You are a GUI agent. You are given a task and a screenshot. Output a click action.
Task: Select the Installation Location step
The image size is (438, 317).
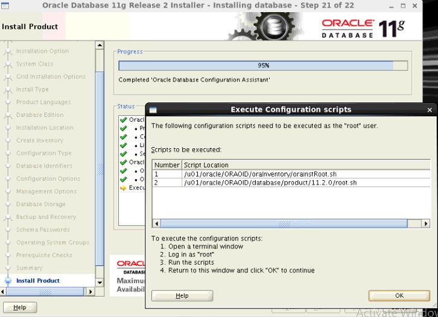click(45, 128)
